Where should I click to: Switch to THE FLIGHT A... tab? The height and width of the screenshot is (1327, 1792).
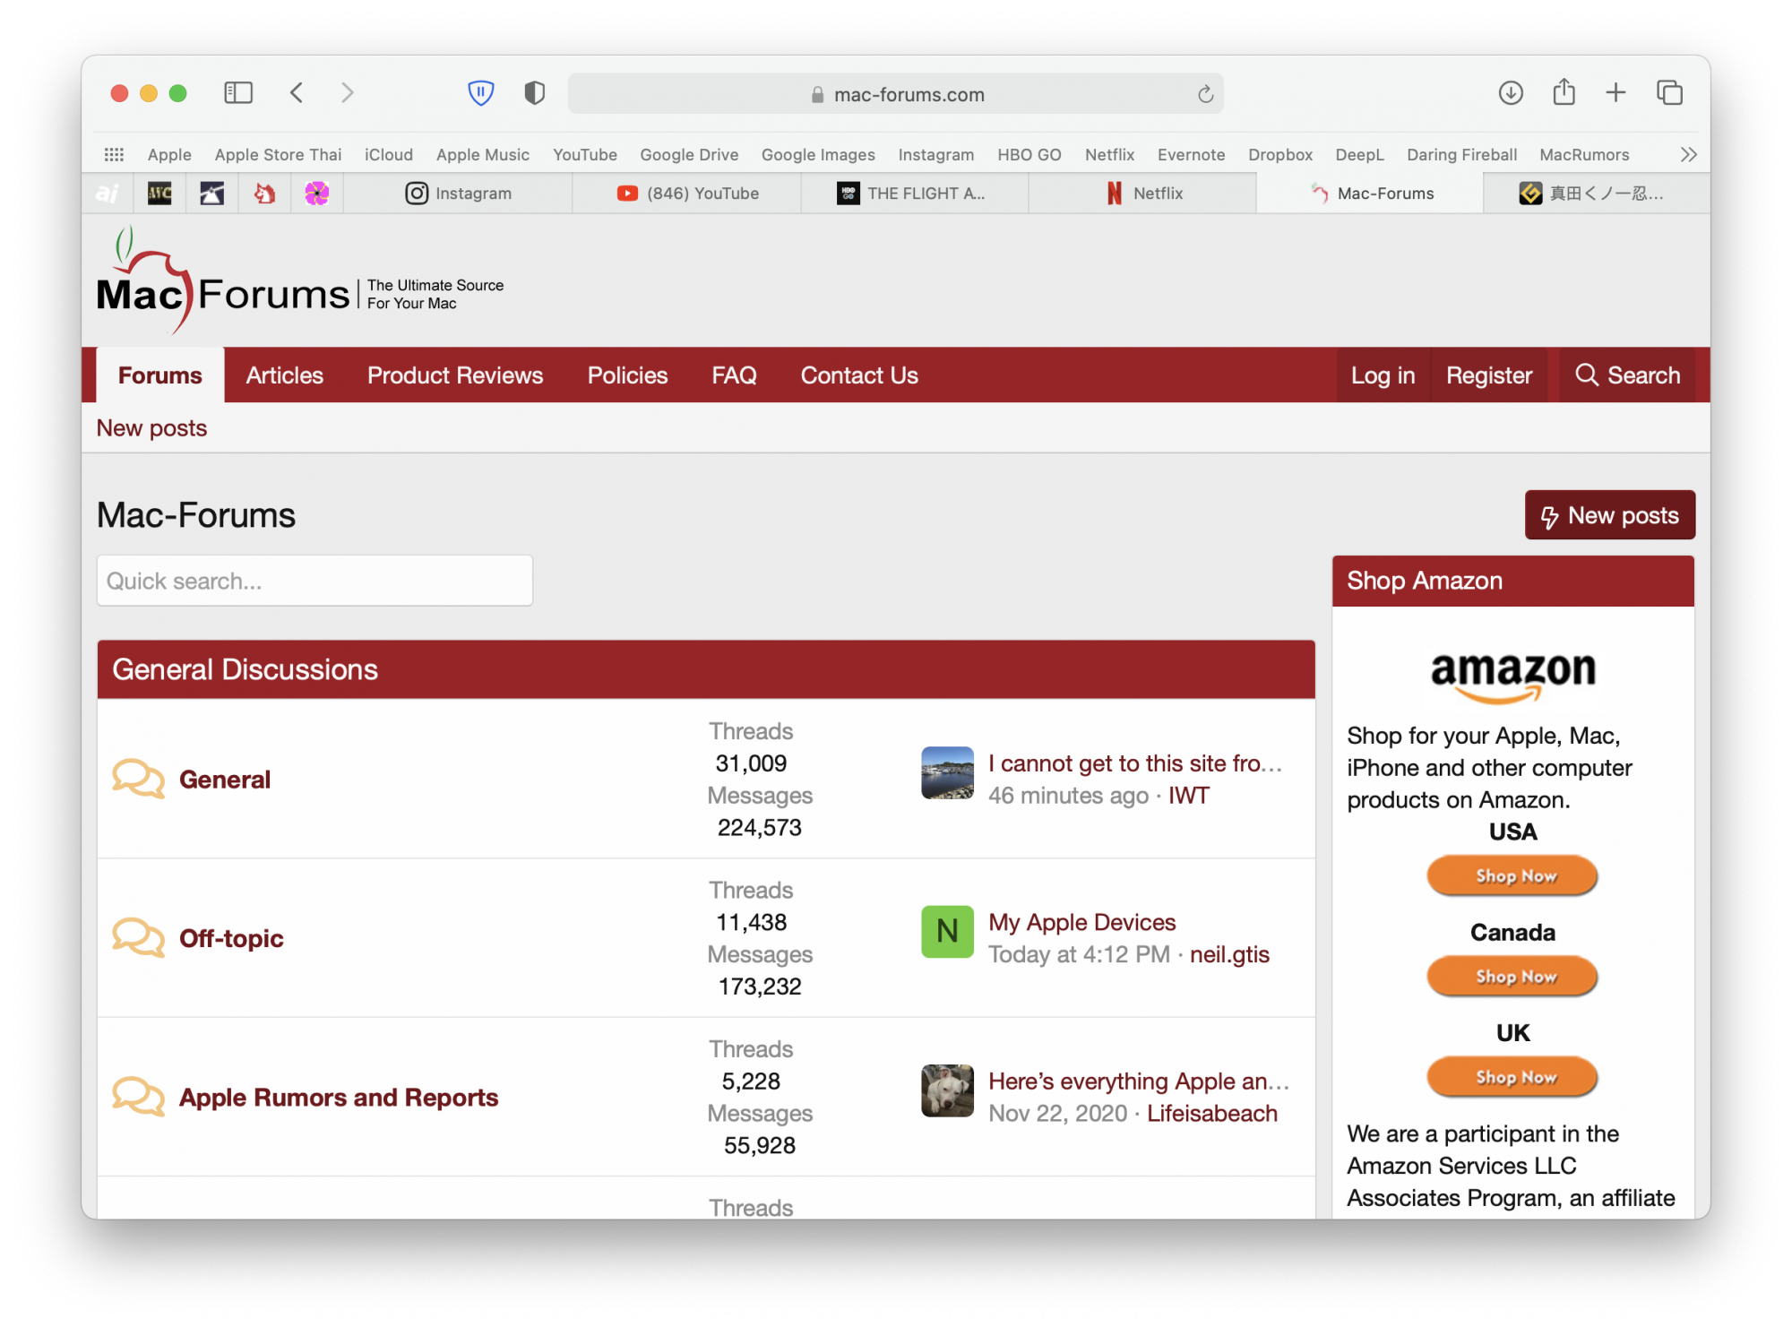tap(915, 194)
